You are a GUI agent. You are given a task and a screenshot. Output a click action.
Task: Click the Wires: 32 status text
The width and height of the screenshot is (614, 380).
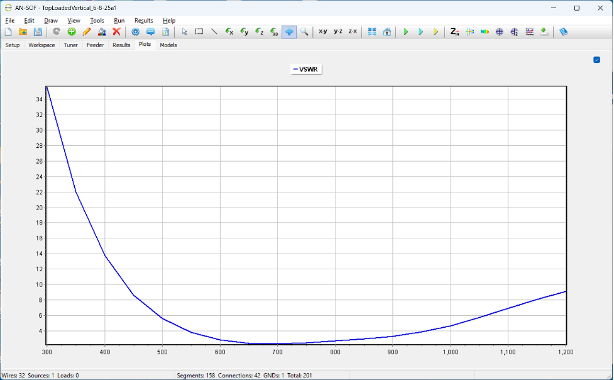pyautogui.click(x=13, y=376)
